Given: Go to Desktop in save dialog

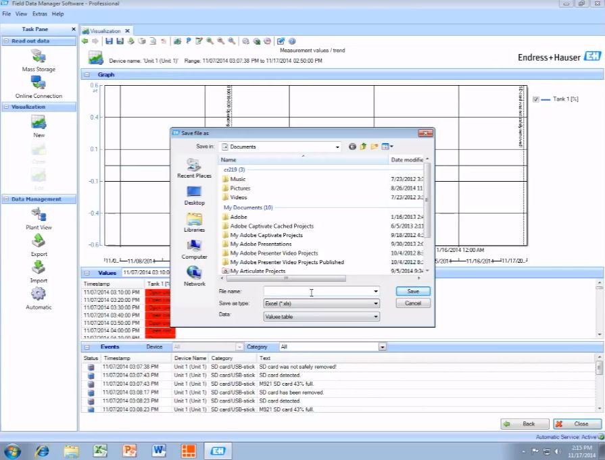Looking at the screenshot, I should tap(194, 195).
